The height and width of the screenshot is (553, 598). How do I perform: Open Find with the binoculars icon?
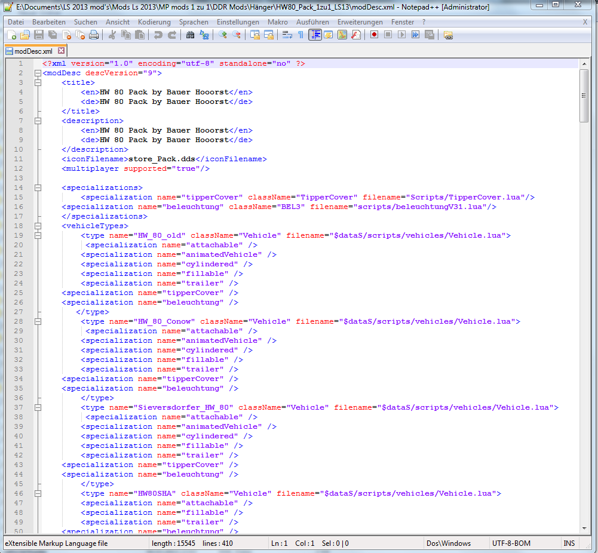(191, 35)
